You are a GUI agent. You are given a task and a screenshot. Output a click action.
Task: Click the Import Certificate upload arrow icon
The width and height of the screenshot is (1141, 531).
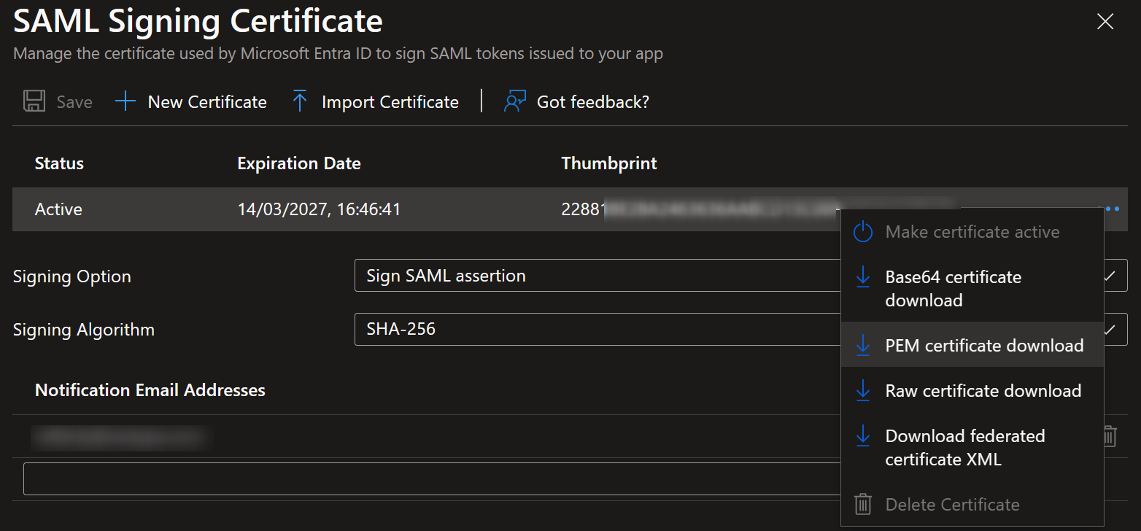pyautogui.click(x=299, y=101)
